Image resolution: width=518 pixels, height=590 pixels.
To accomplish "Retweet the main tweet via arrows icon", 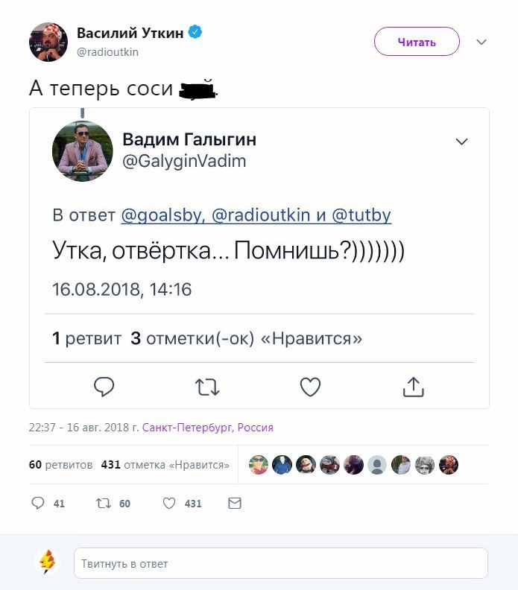I will (104, 504).
